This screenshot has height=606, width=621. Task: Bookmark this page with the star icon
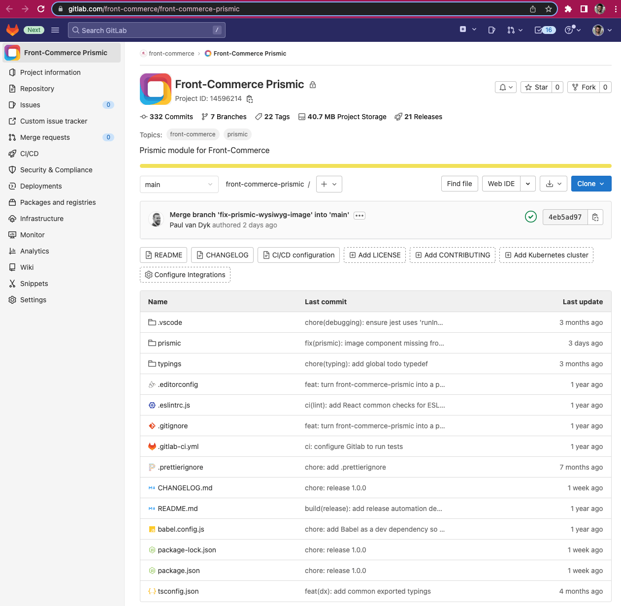(x=549, y=9)
